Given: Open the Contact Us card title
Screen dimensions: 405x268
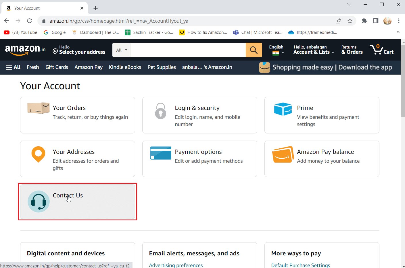Looking at the screenshot, I should coord(68,195).
